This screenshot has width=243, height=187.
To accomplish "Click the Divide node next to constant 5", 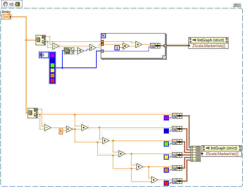I will (69, 129).
